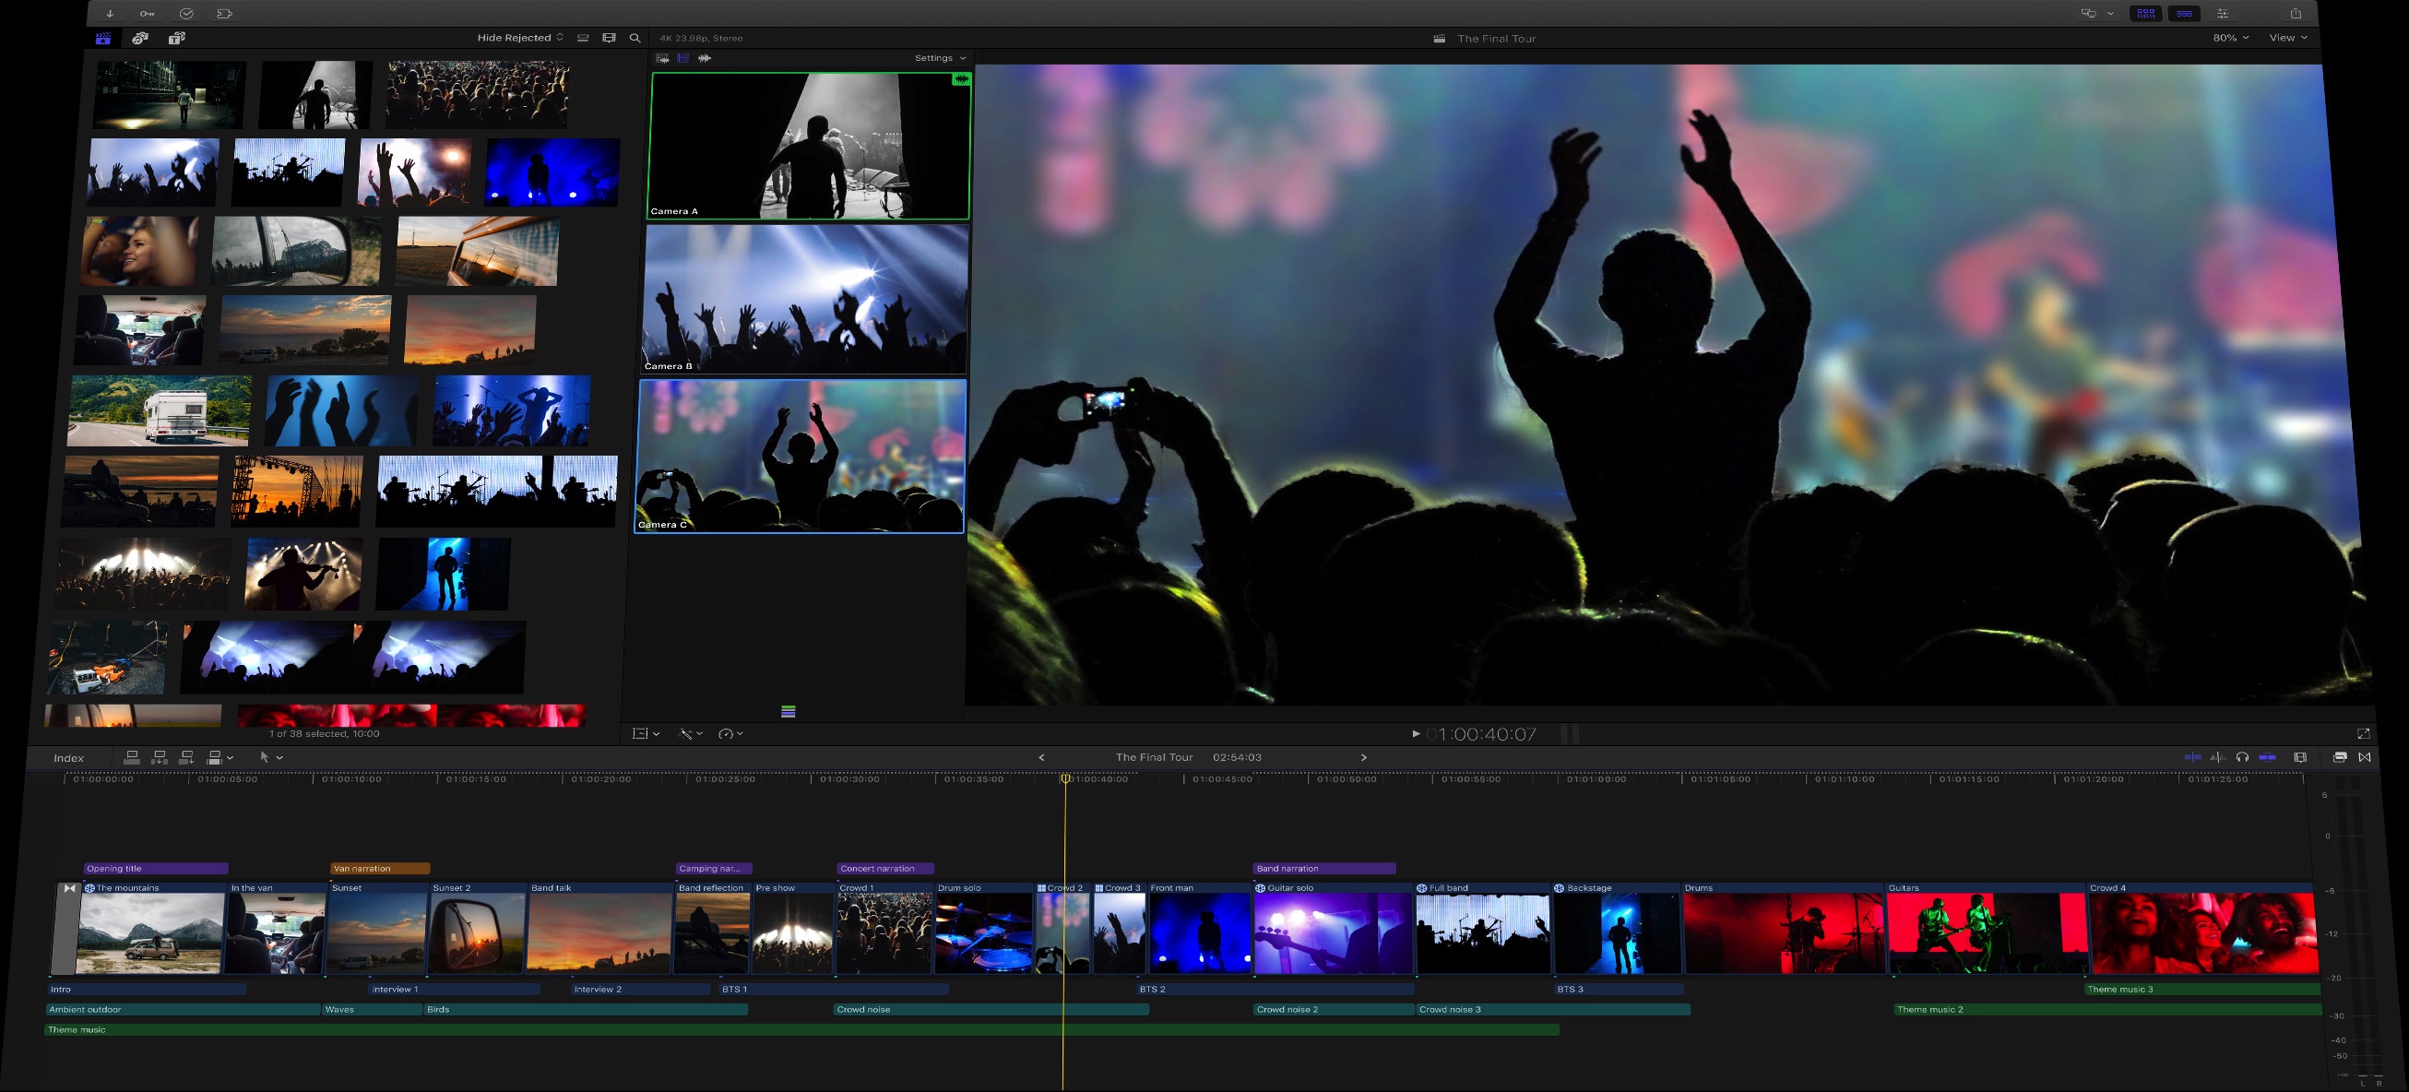The image size is (2409, 1092).
Task: Expand the 80% zoom level dropdown
Action: (x=2230, y=39)
